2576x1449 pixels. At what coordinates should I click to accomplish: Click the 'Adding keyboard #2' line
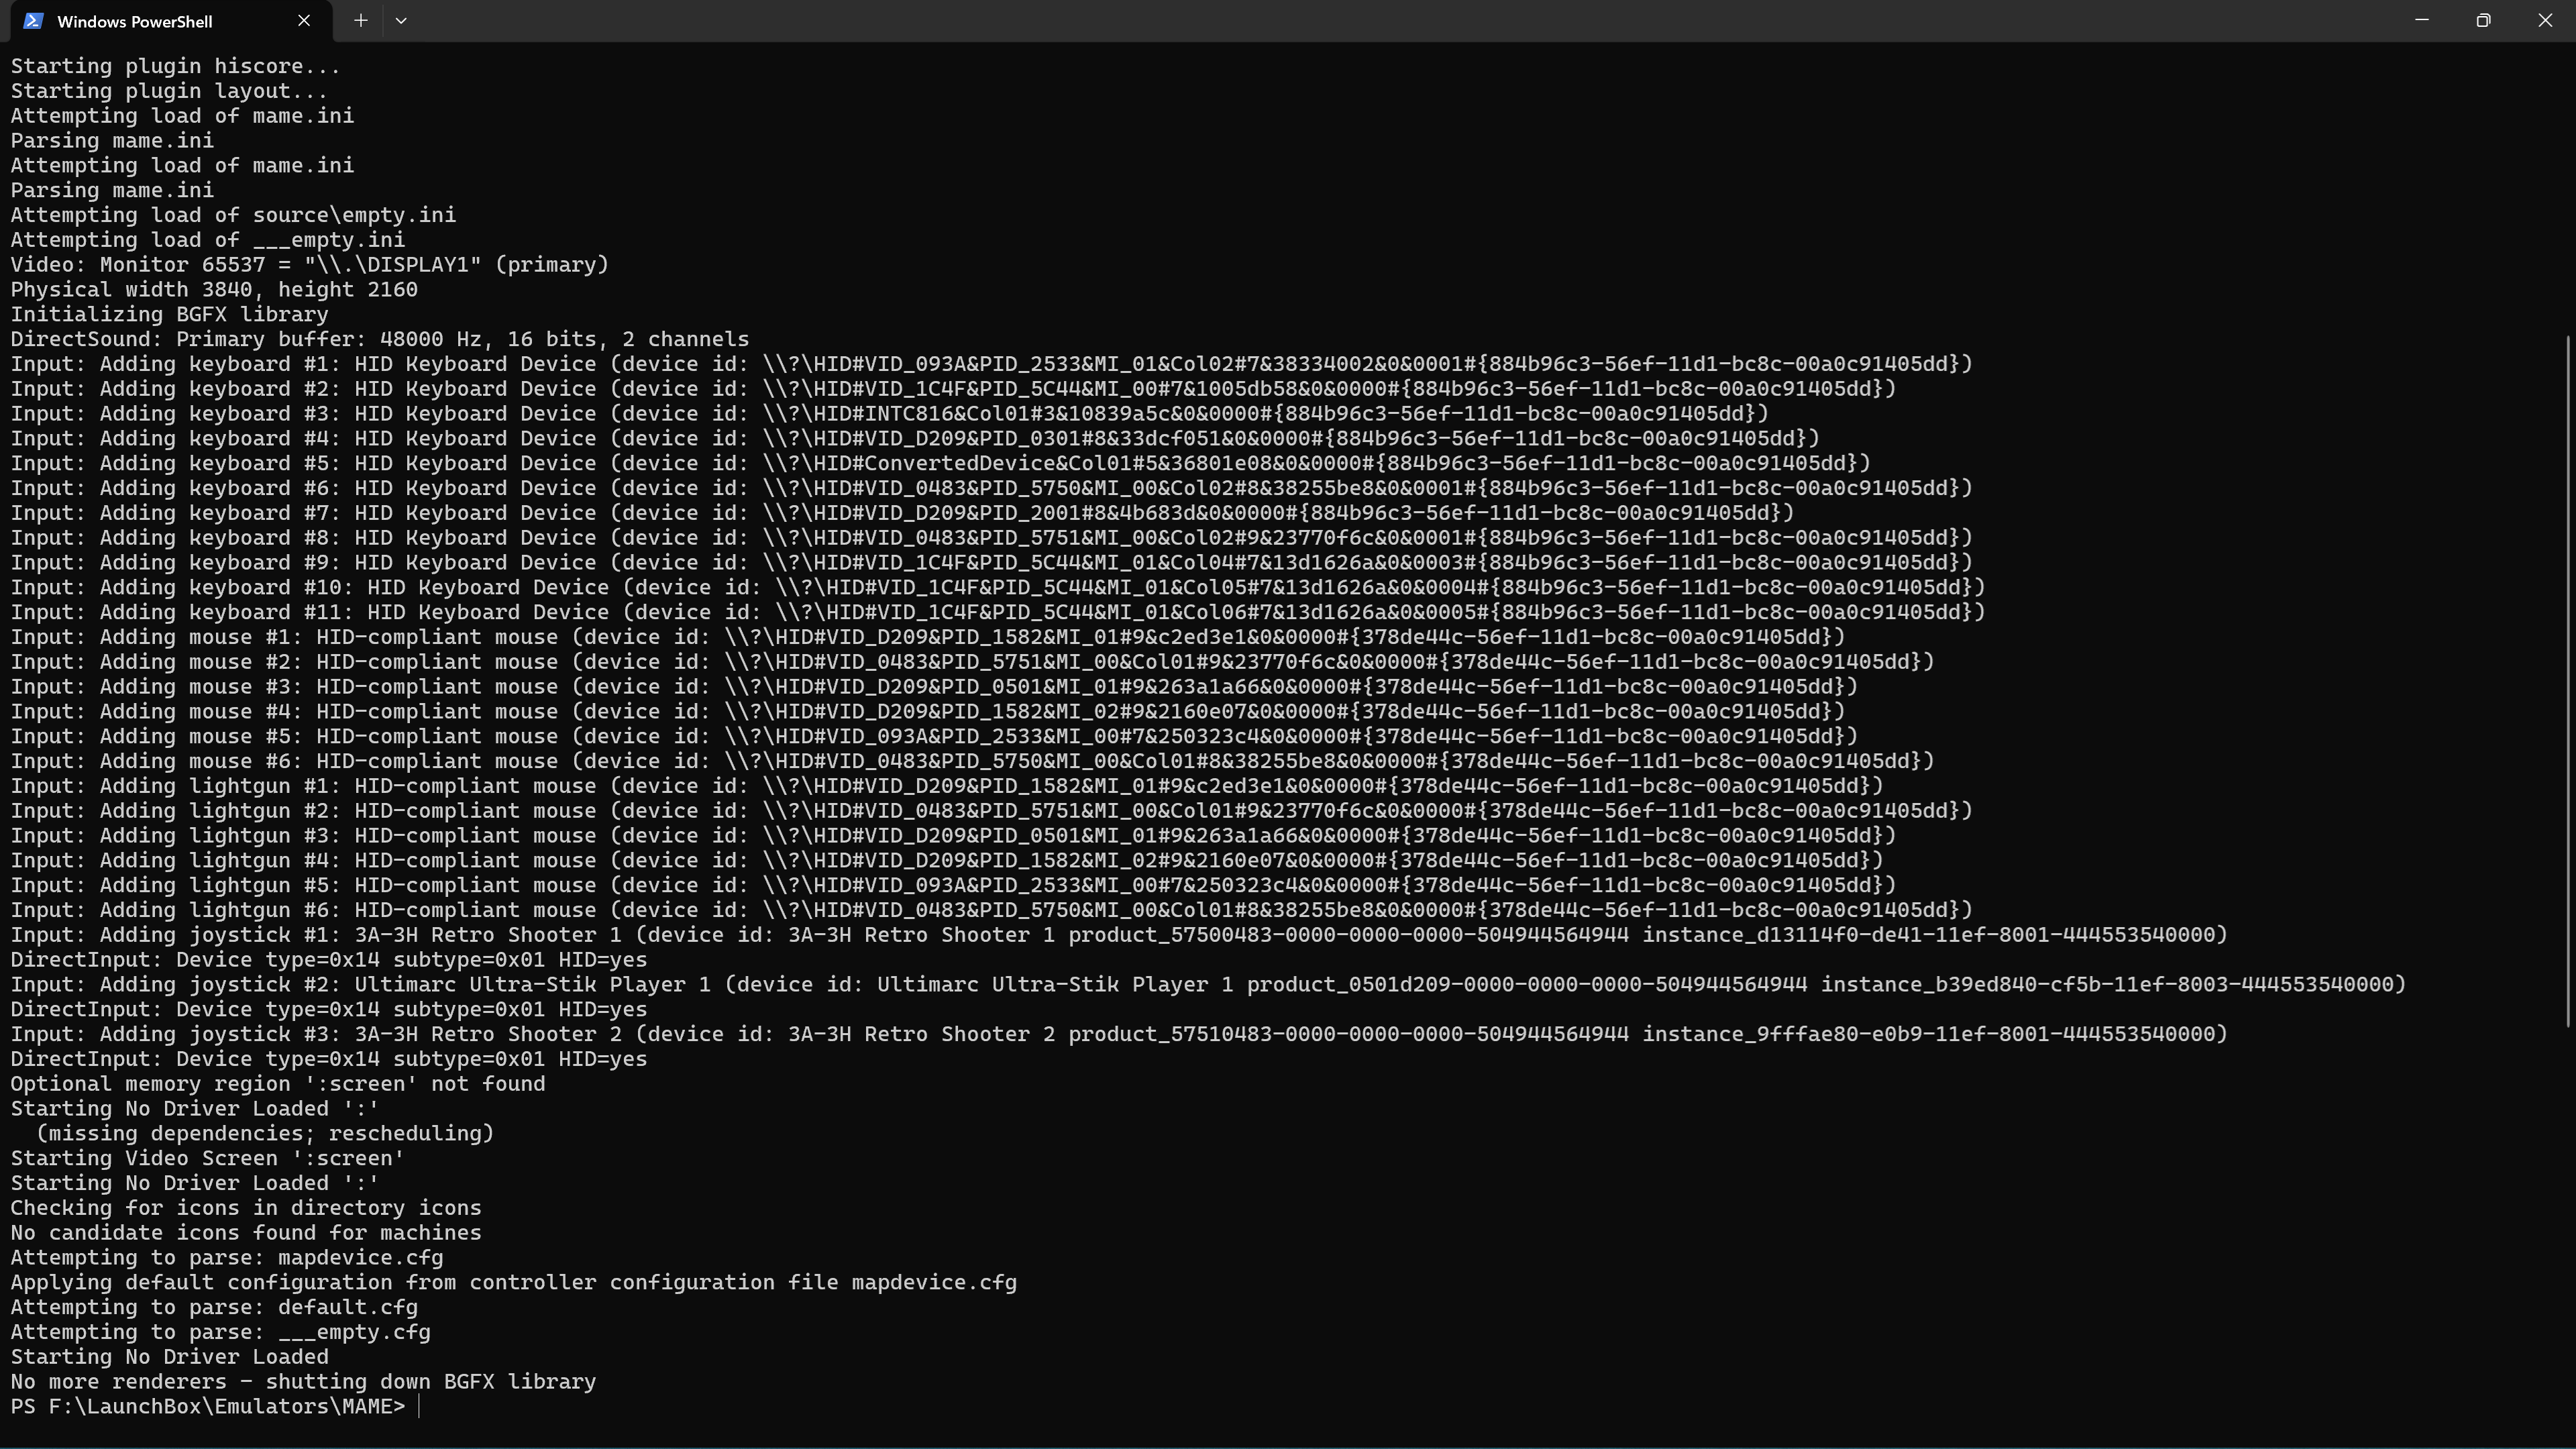954,389
